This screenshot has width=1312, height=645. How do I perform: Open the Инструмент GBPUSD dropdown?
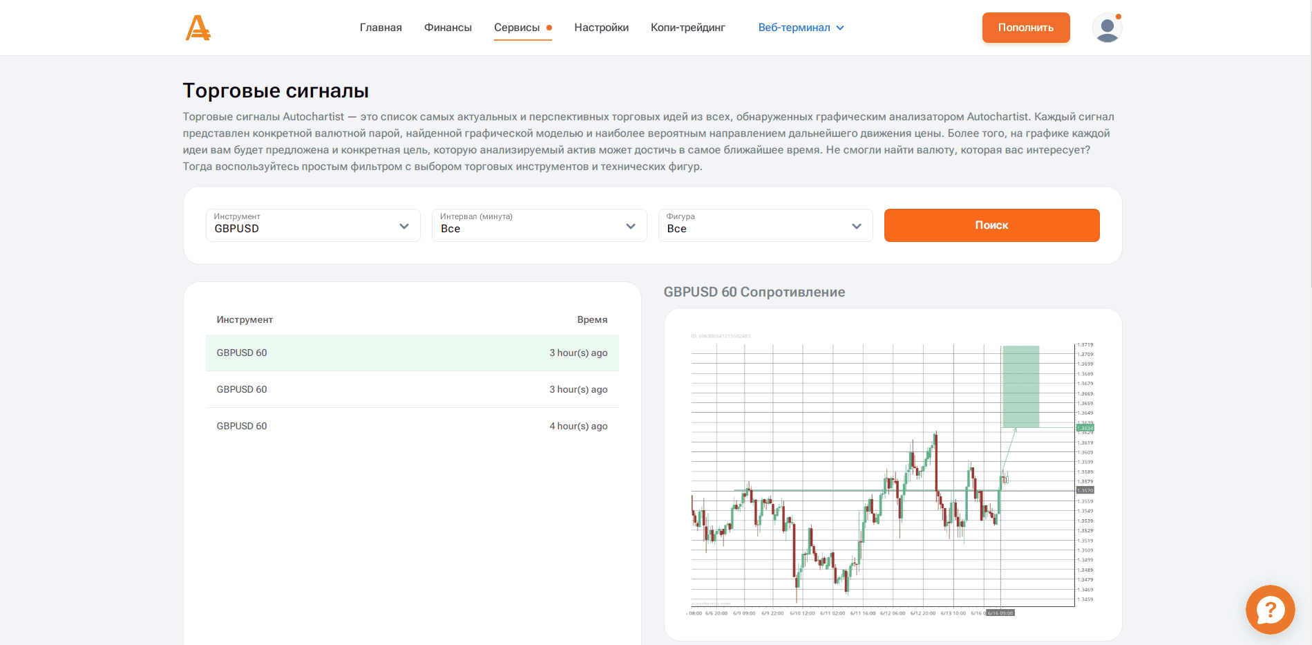point(313,225)
